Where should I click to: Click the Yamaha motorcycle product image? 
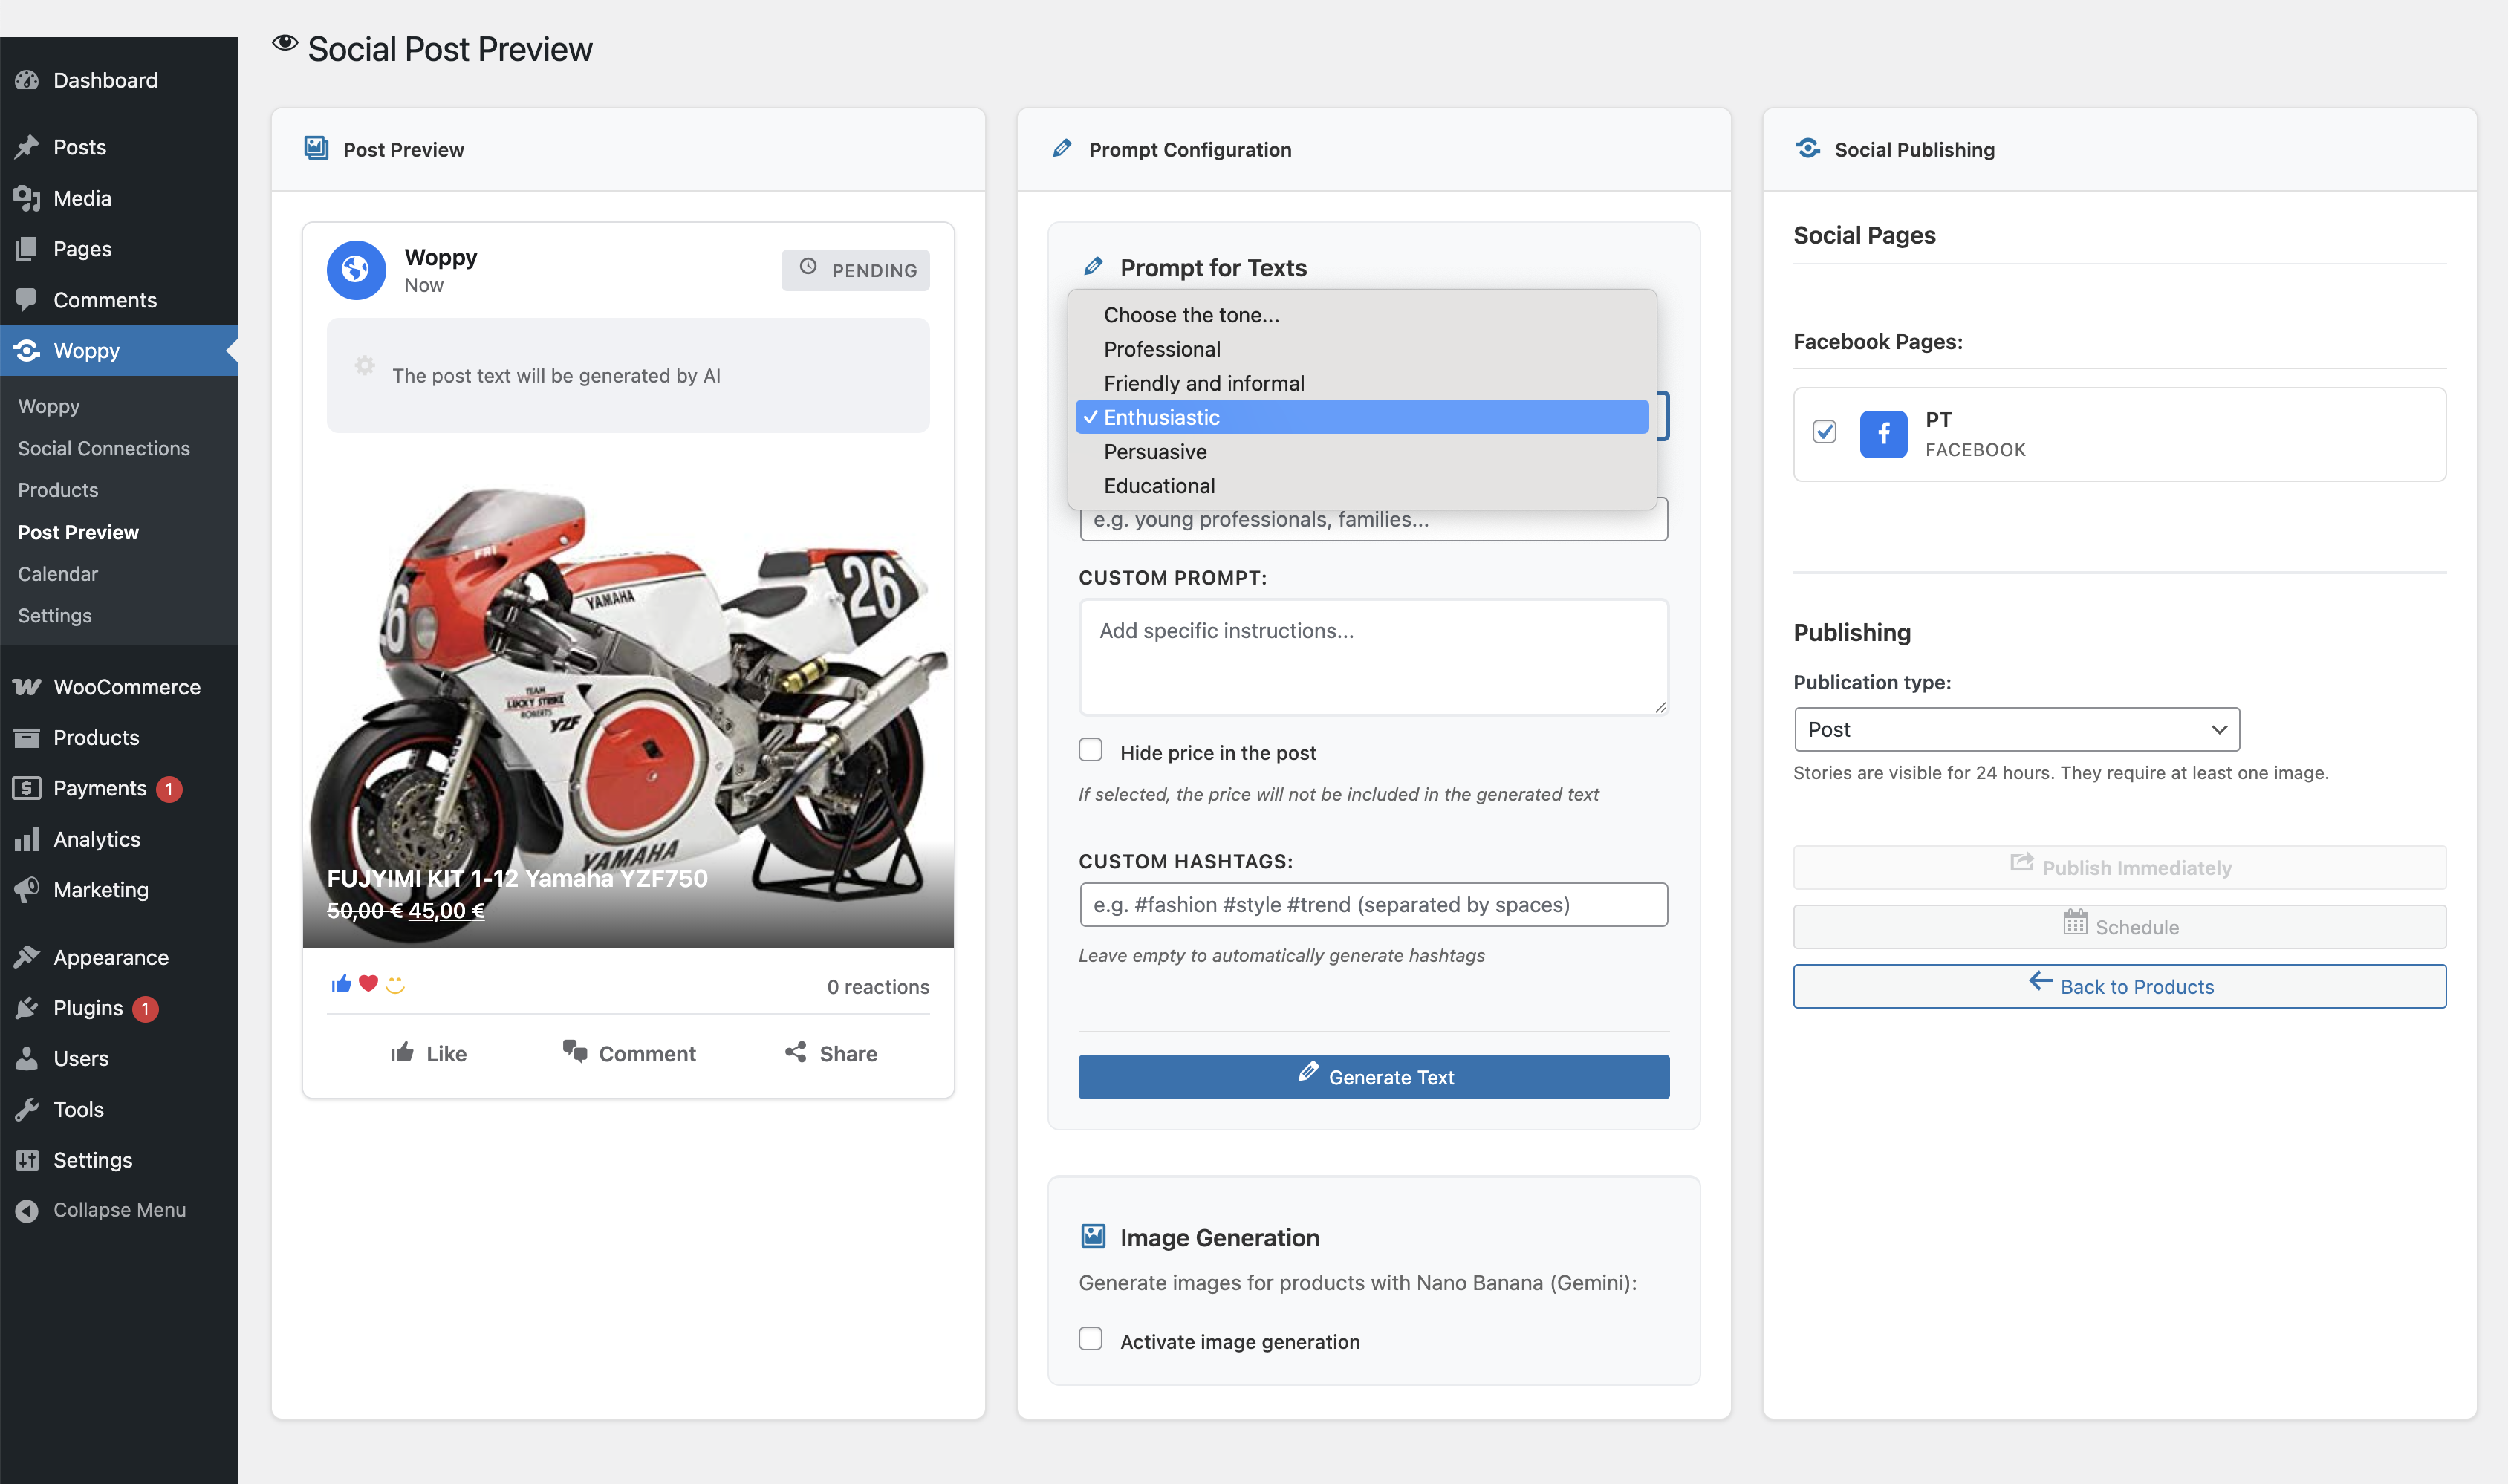(x=628, y=705)
